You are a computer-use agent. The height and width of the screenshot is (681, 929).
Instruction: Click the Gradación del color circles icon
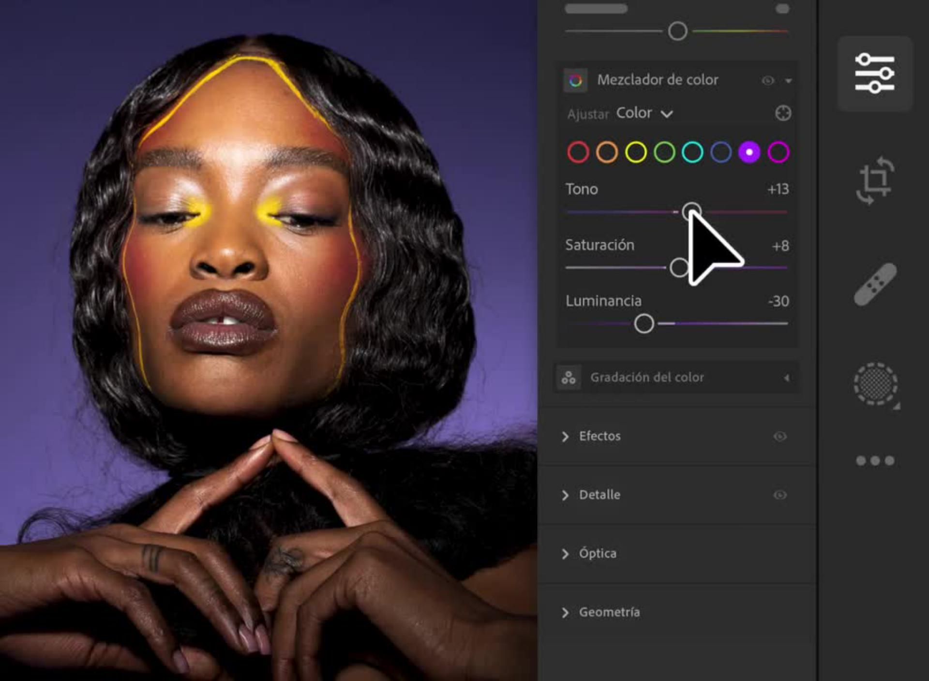coord(569,378)
